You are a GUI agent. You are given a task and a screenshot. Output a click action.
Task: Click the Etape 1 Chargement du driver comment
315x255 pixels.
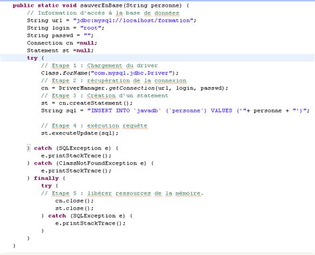click(99, 66)
